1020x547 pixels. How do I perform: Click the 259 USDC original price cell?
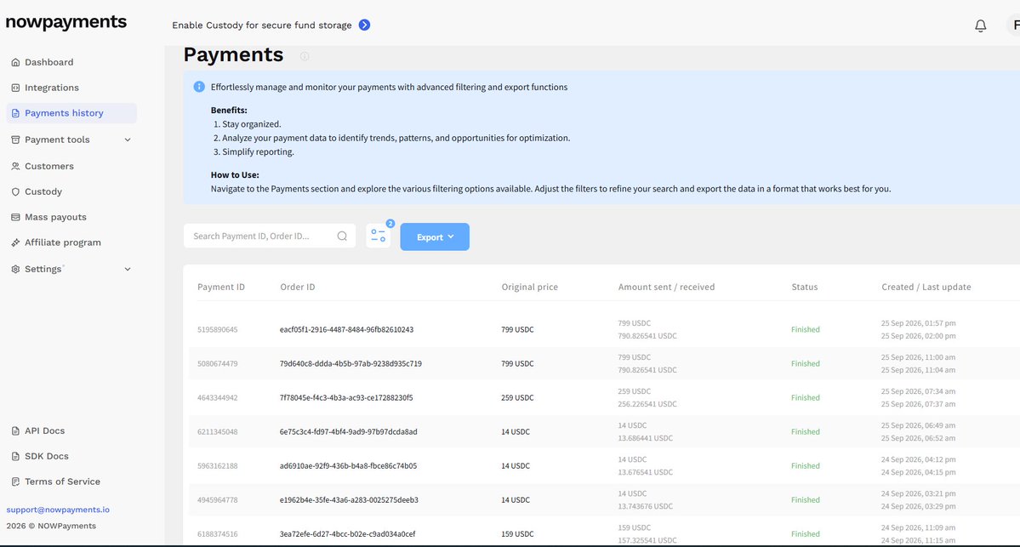pyautogui.click(x=517, y=398)
